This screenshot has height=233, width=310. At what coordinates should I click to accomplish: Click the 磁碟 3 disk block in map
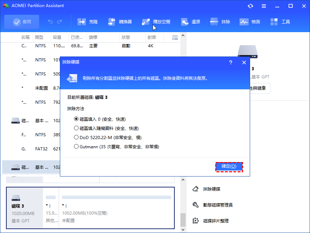click(25, 208)
